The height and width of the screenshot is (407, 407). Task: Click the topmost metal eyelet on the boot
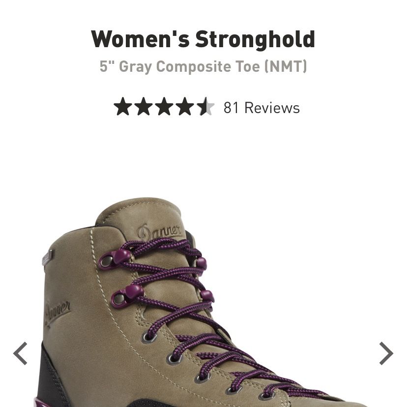point(149,337)
